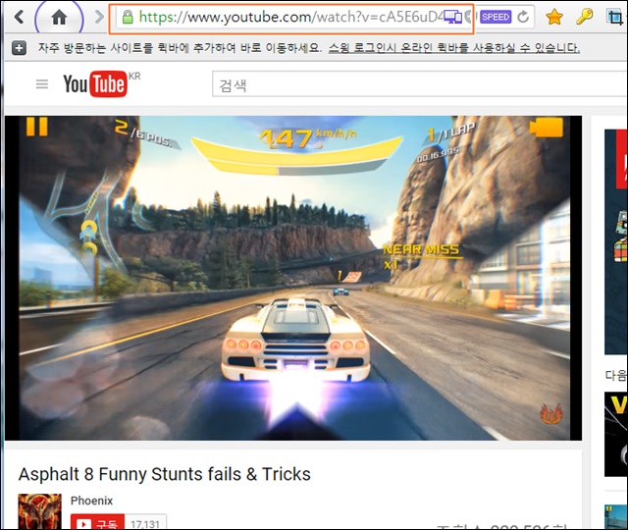Click the monitor and phone device icon
The image size is (628, 530).
tap(453, 18)
